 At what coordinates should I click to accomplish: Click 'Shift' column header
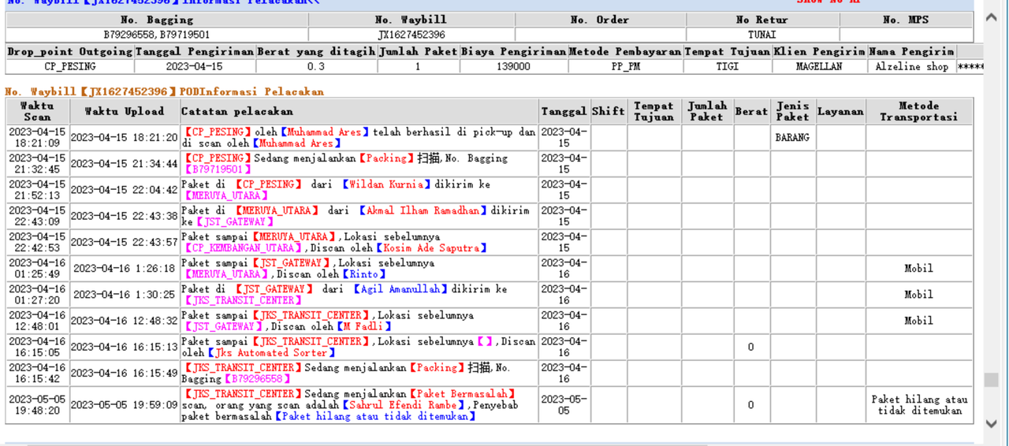click(608, 111)
